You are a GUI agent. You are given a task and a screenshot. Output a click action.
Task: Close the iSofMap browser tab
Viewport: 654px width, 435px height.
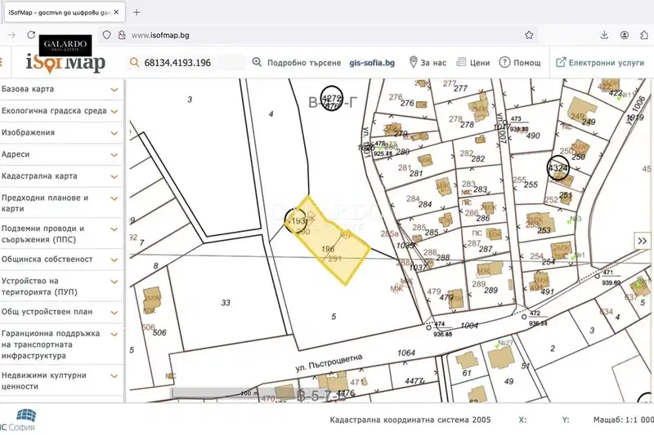click(116, 12)
